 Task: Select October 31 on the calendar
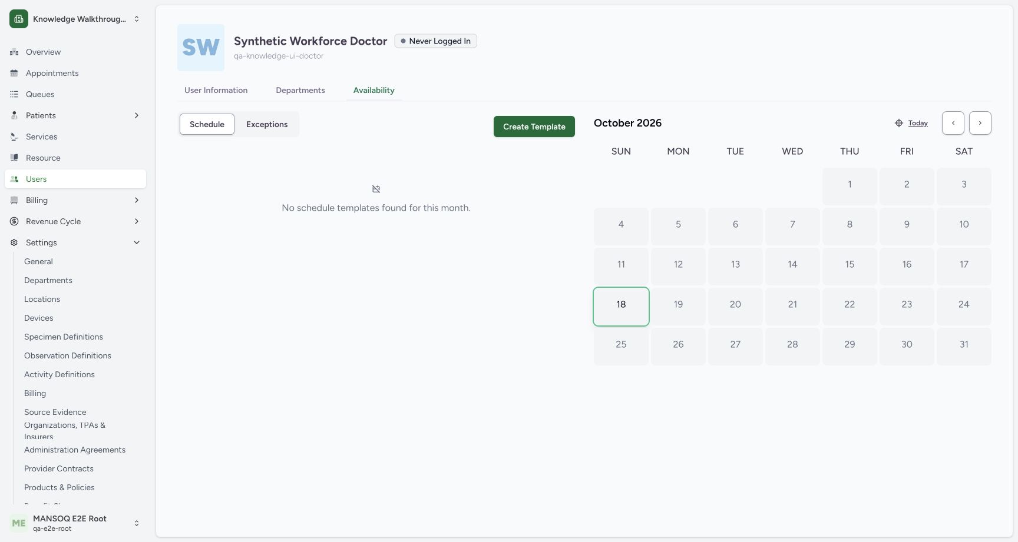[x=964, y=347]
